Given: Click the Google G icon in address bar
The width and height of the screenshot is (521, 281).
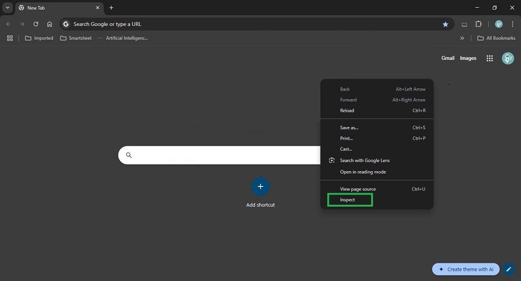Looking at the screenshot, I should tap(66, 24).
